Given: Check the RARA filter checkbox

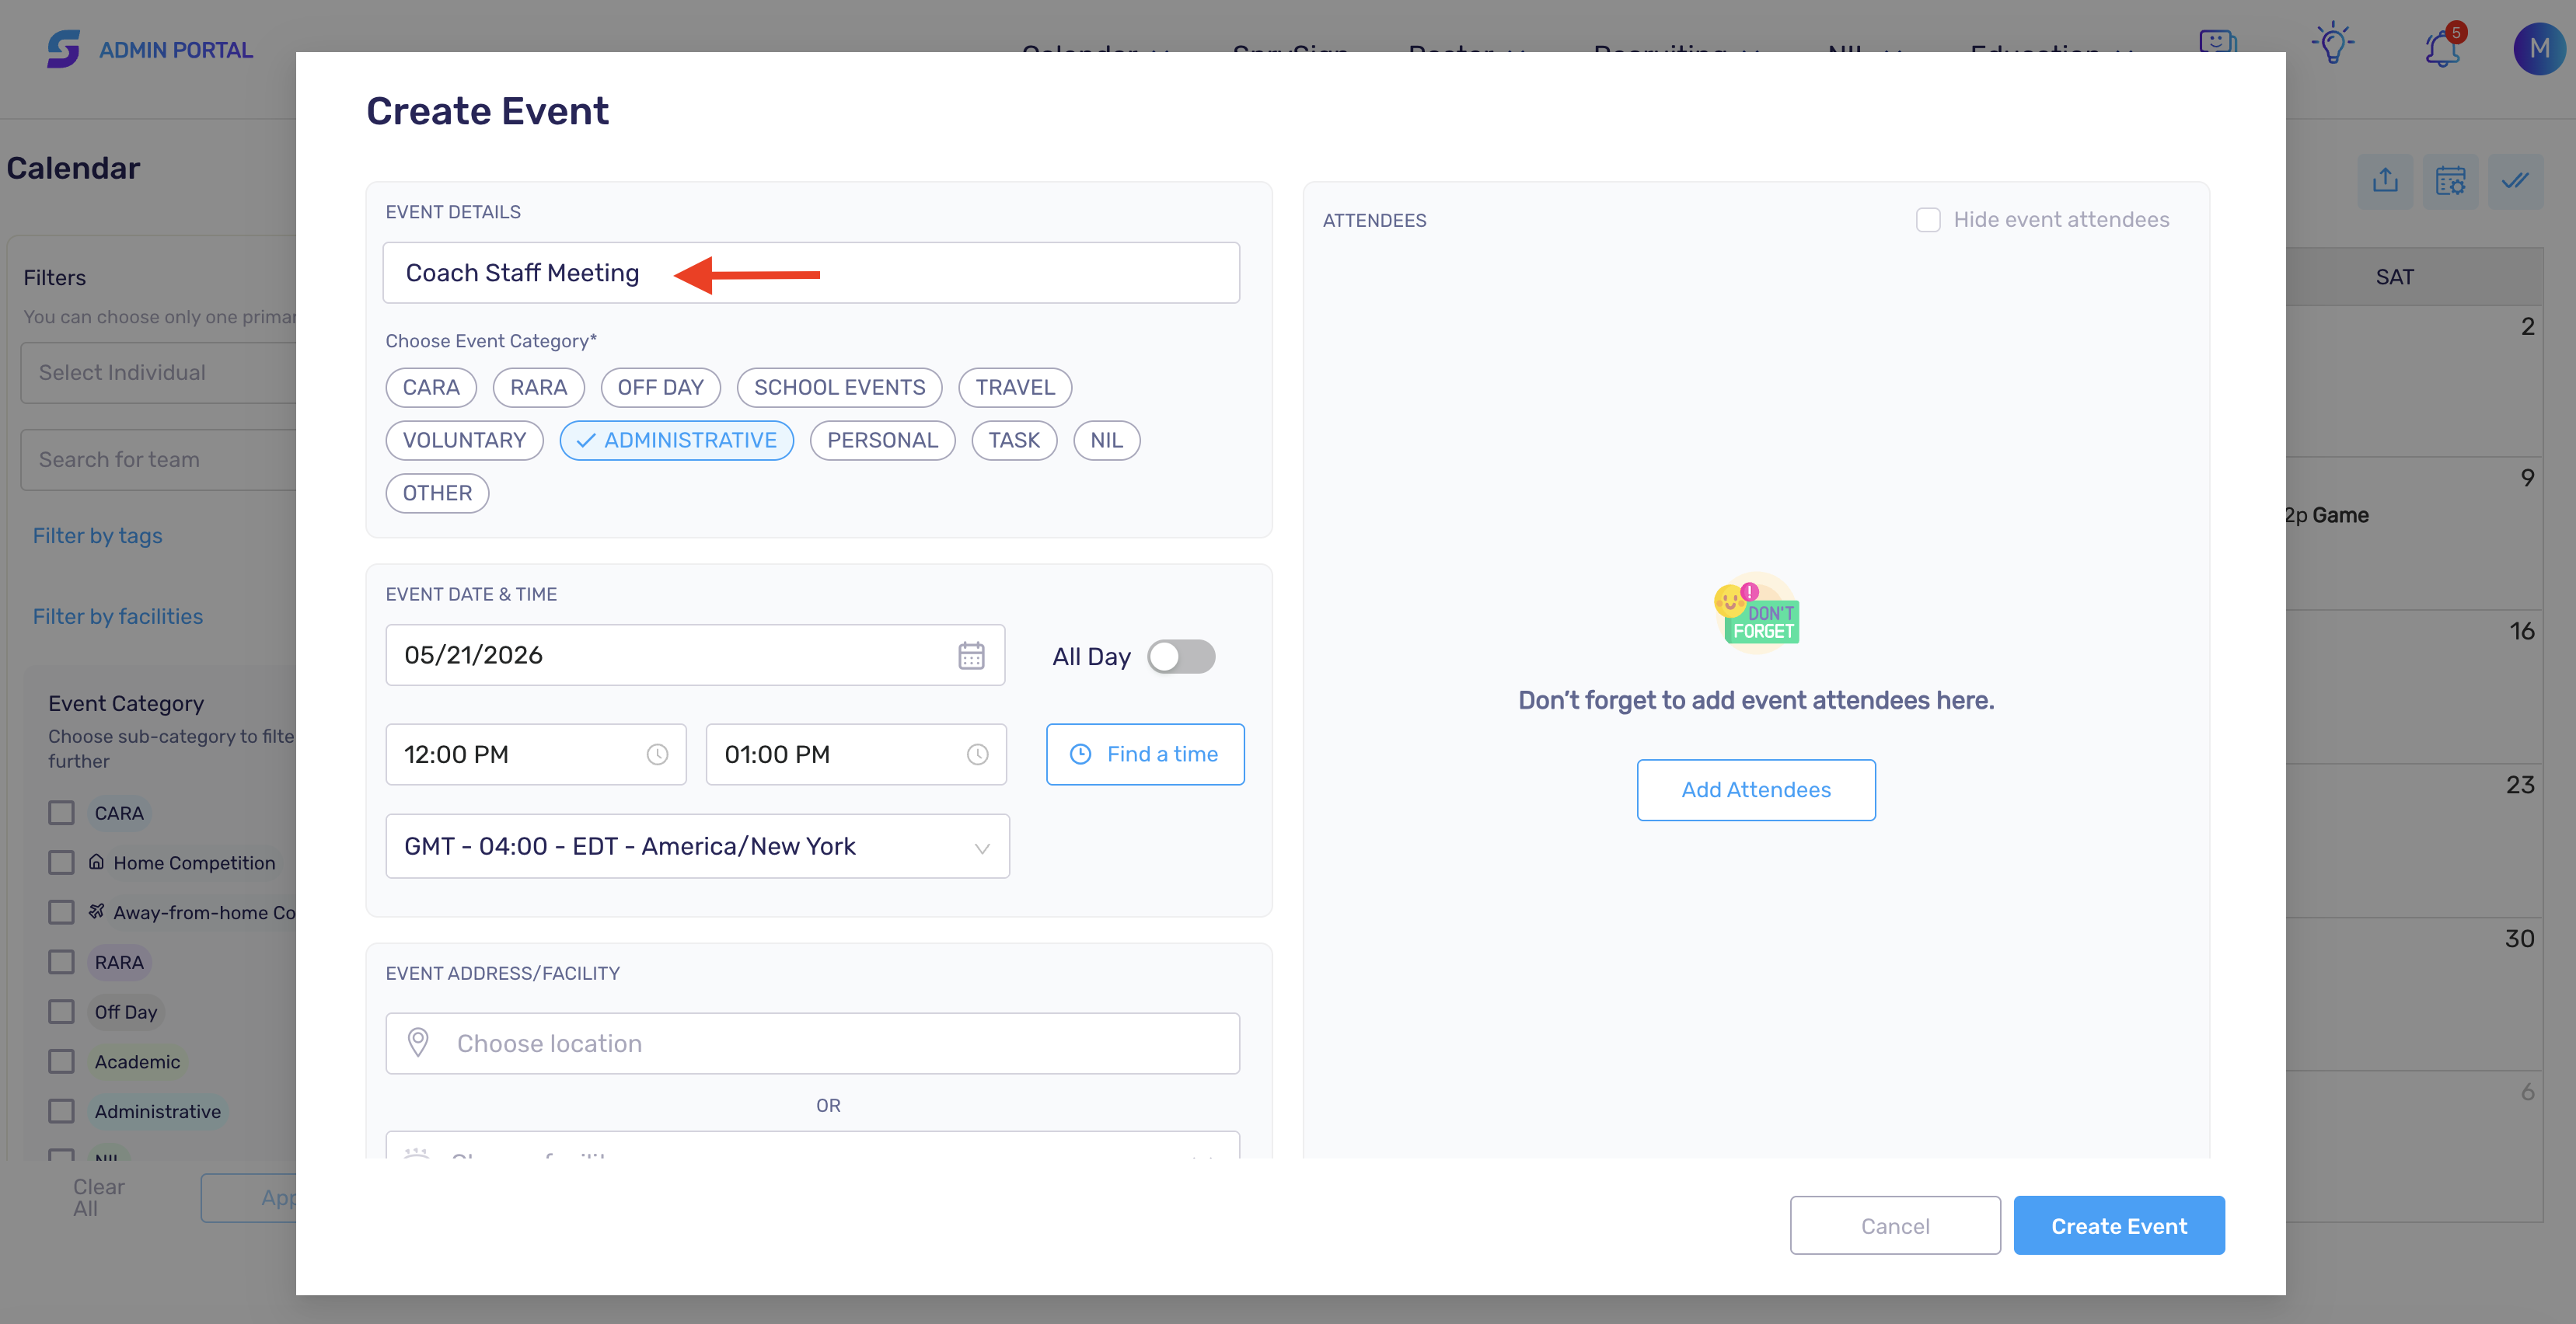Looking at the screenshot, I should (61, 962).
